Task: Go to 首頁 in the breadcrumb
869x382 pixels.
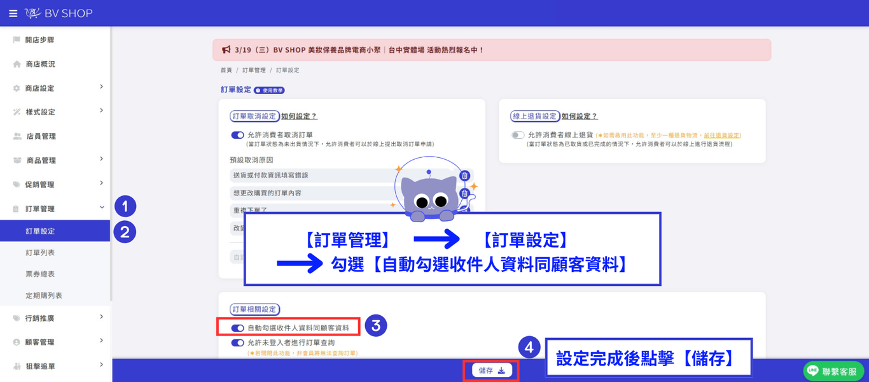Action: coord(226,70)
